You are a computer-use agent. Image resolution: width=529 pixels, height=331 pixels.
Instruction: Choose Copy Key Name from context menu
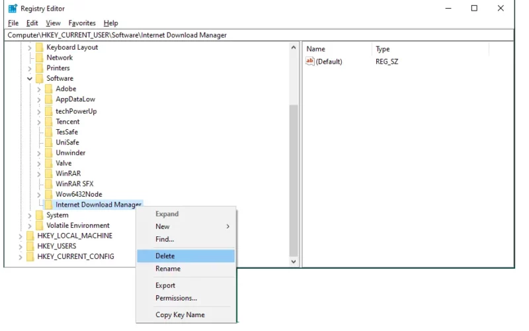coord(186,315)
